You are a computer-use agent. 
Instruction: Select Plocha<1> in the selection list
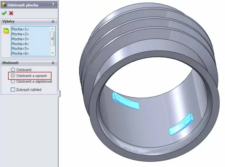(x=20, y=29)
